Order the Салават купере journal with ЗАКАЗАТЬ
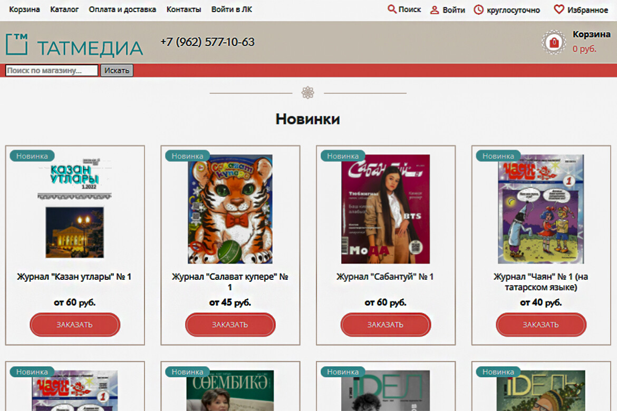Image resolution: width=617 pixels, height=411 pixels. pyautogui.click(x=230, y=325)
